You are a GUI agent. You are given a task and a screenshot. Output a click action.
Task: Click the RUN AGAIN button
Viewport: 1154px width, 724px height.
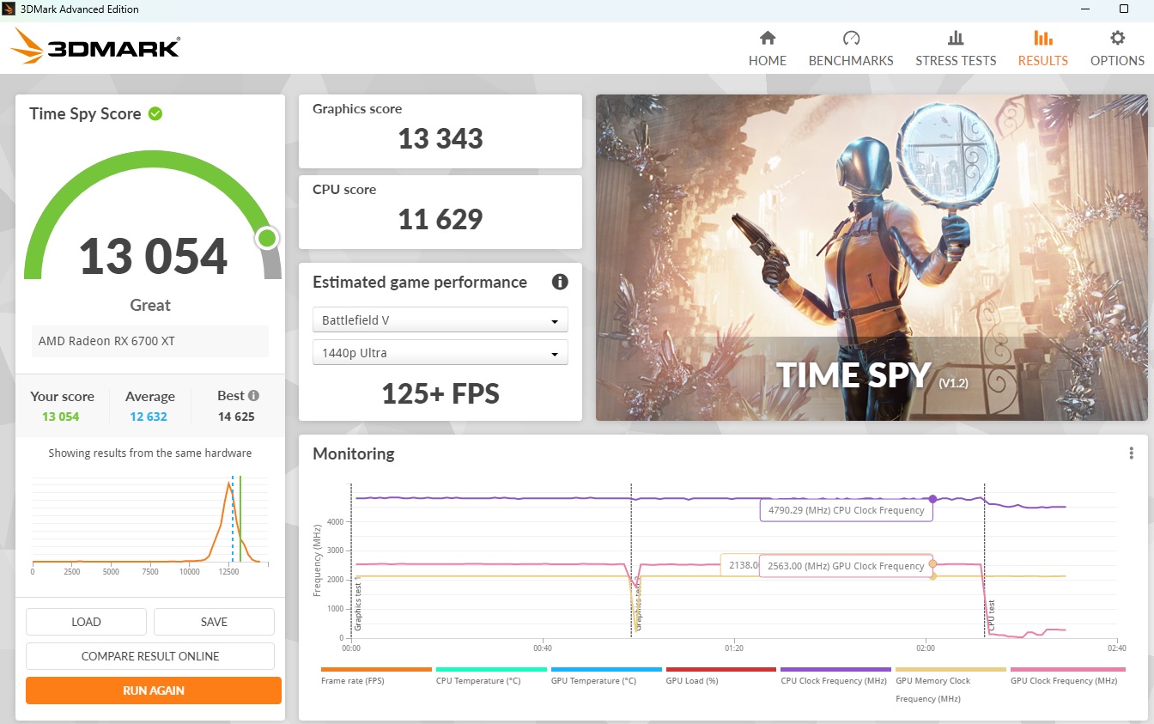click(x=153, y=690)
